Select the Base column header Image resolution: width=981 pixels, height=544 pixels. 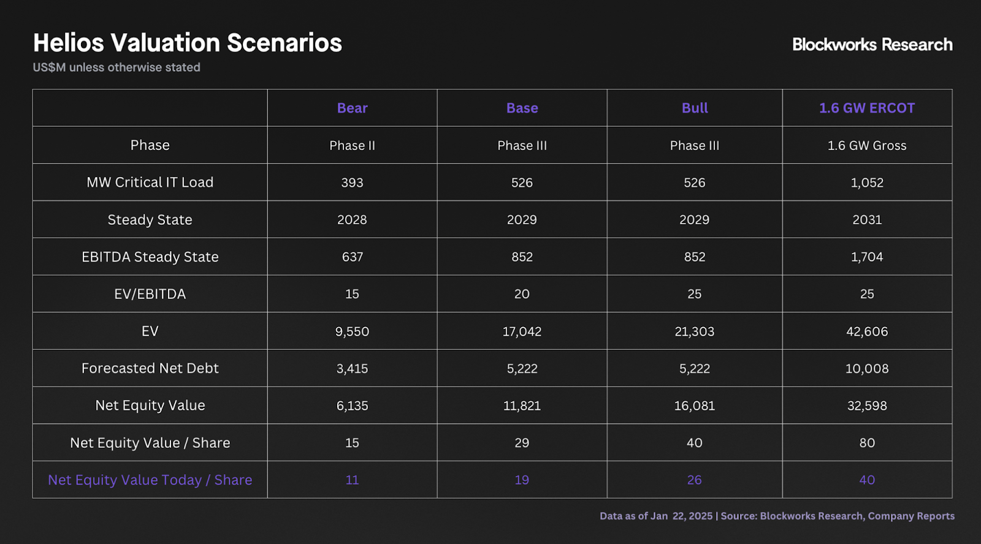(x=522, y=108)
